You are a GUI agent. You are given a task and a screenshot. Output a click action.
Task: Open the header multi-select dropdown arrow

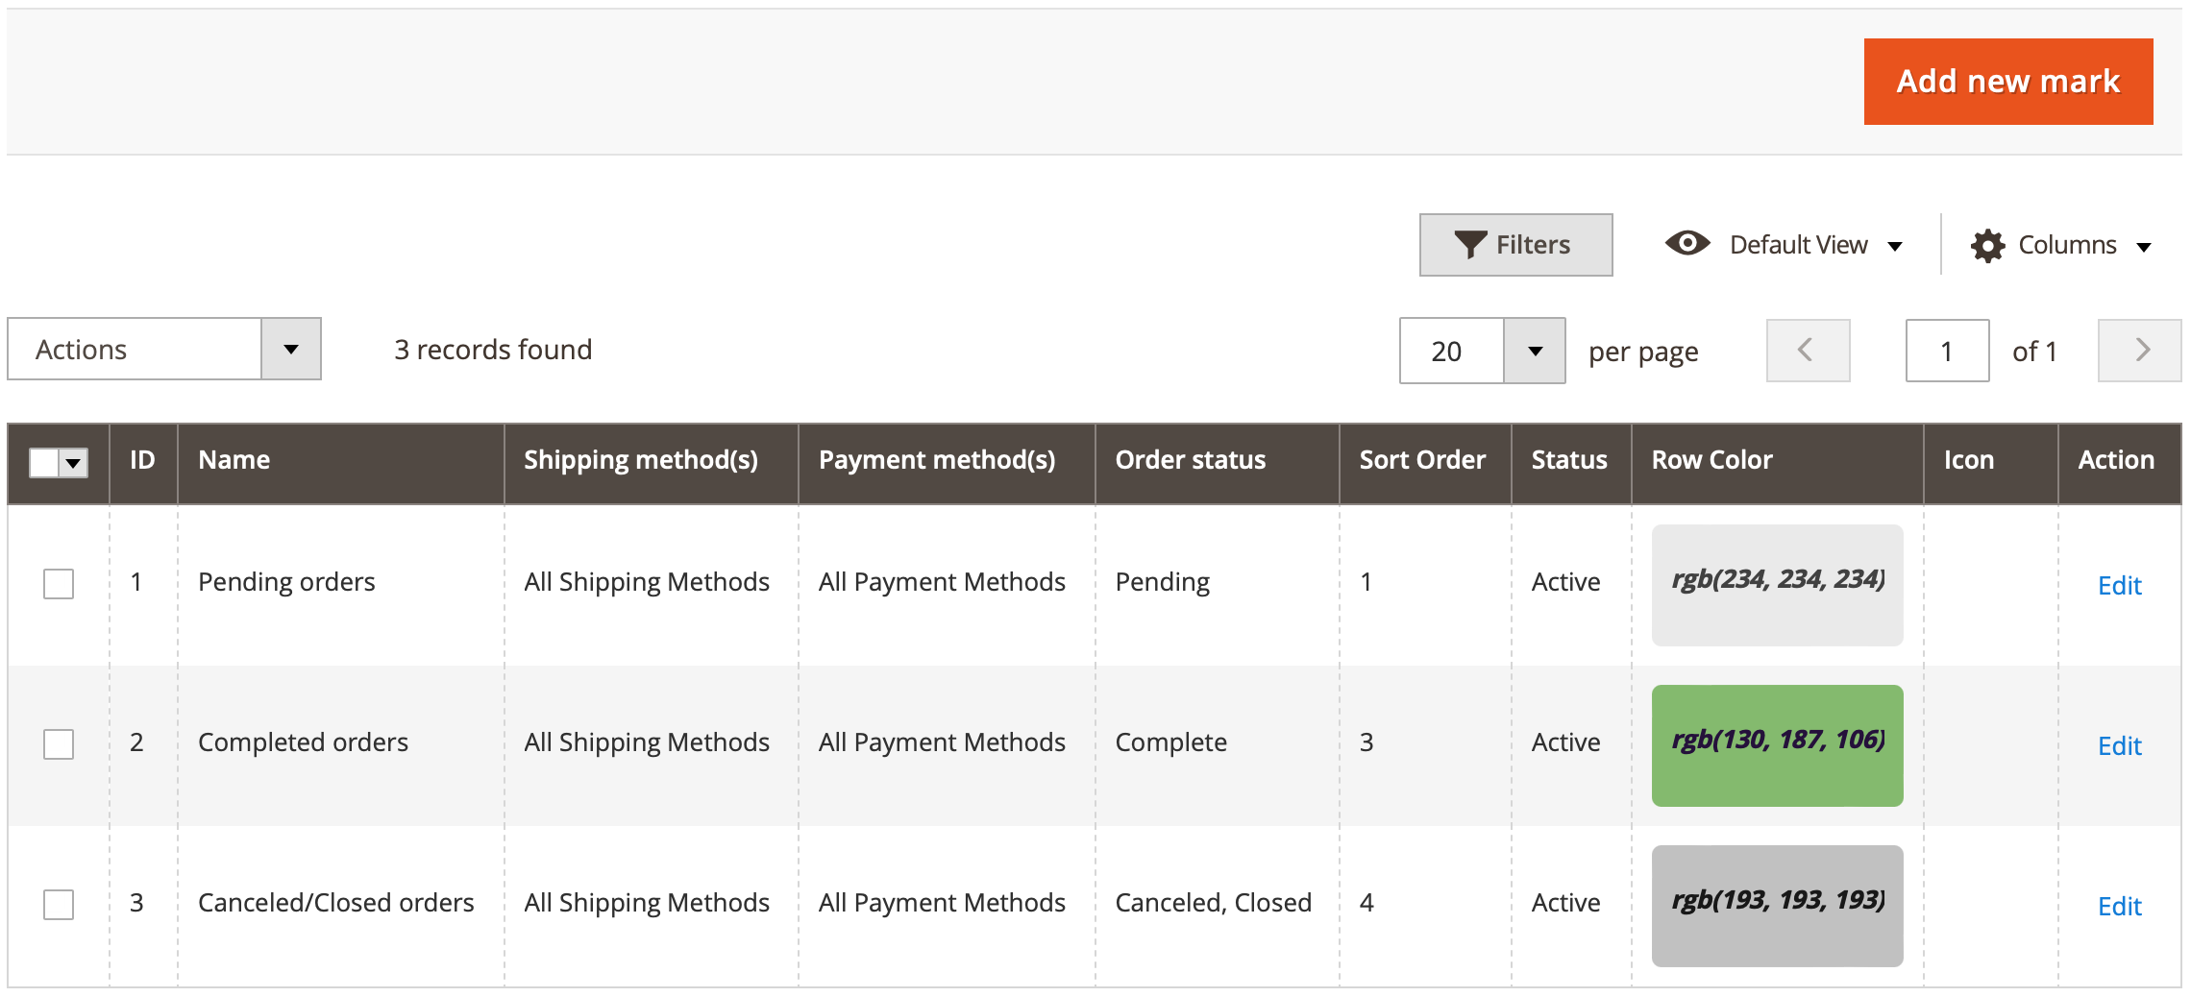coord(74,463)
